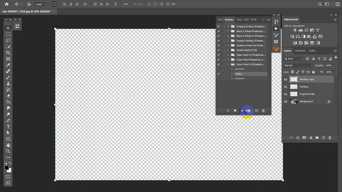Select the Rectangular Marquee tool
This screenshot has height=192, width=342.
tap(8, 34)
